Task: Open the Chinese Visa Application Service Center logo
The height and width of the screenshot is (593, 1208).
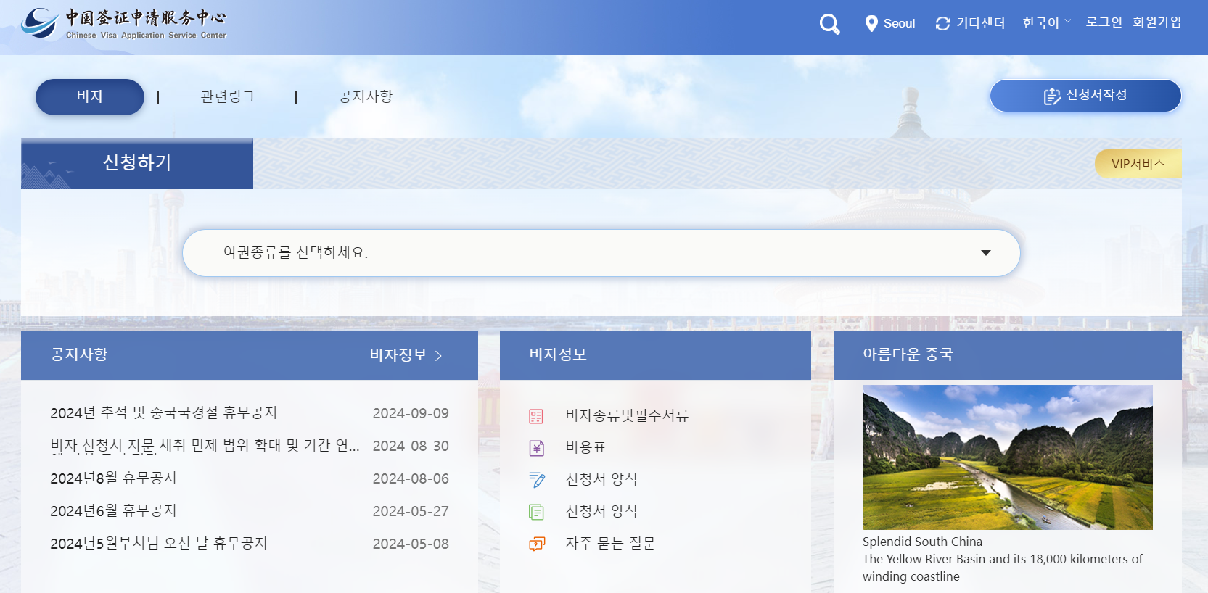Action: pos(123,24)
